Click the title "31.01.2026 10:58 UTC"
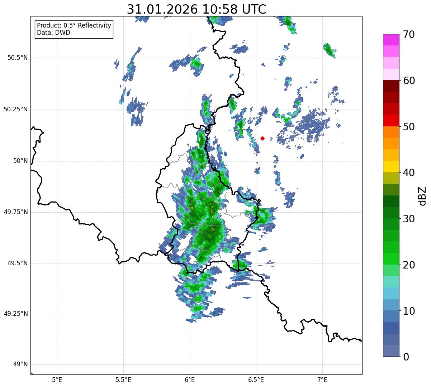431x387 pixels. [196, 9]
